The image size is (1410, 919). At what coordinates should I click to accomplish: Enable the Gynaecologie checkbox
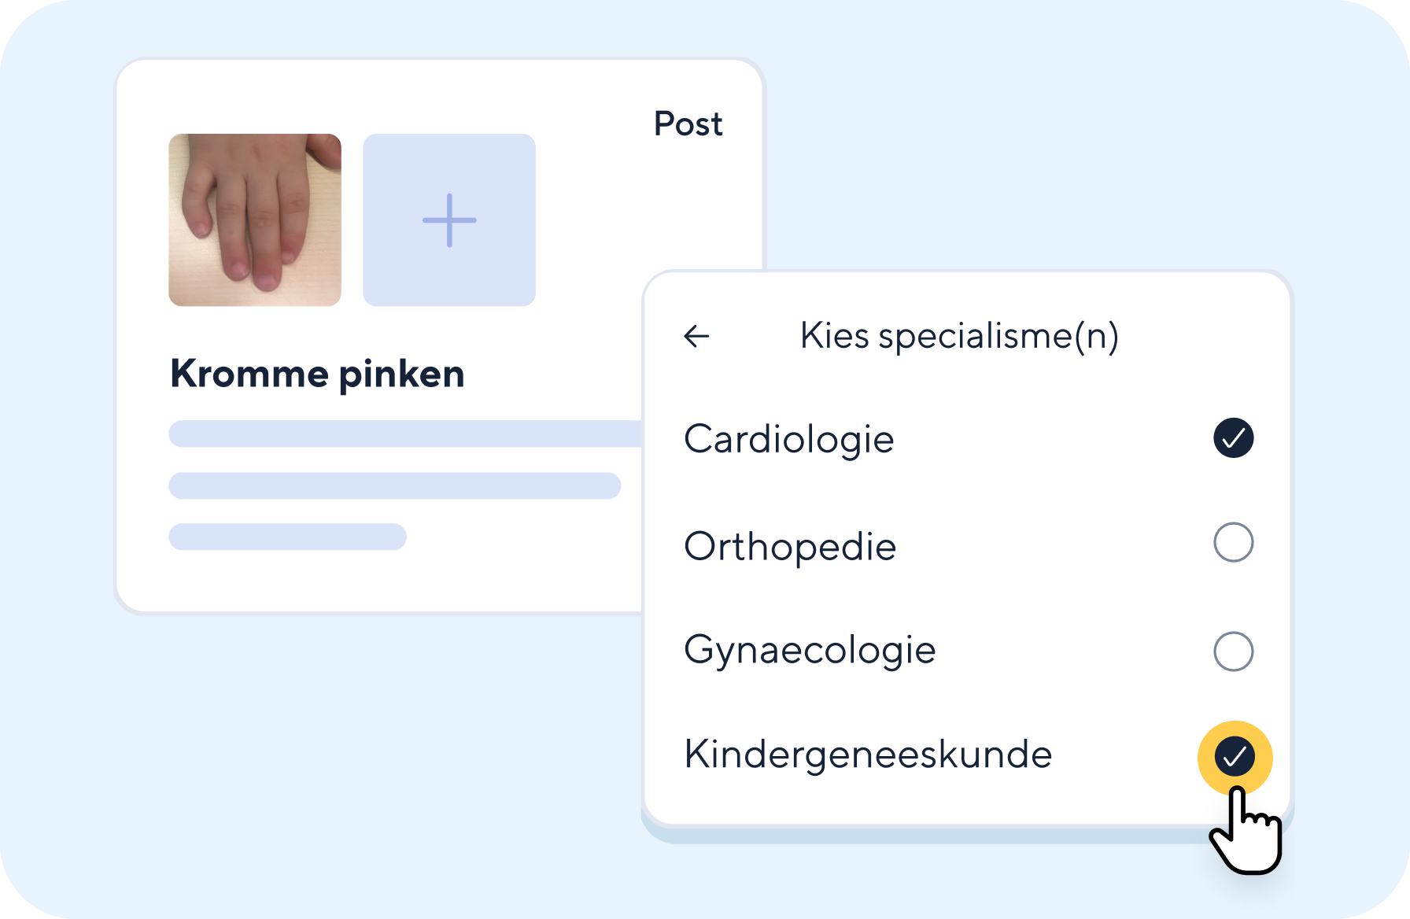pos(1233,651)
